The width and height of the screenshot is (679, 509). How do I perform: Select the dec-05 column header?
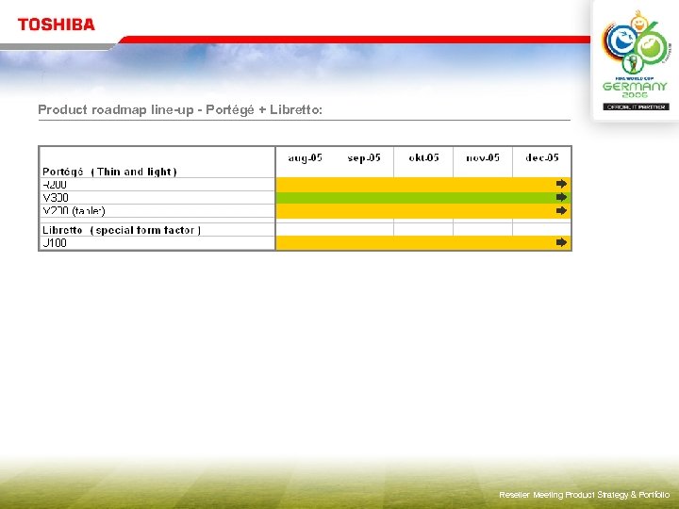point(542,157)
